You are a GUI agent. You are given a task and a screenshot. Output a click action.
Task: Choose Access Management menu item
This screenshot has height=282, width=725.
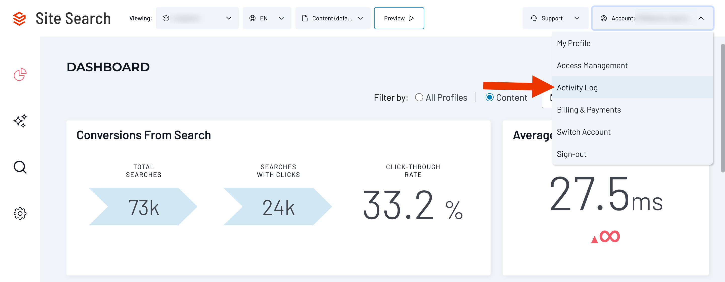[632, 65]
